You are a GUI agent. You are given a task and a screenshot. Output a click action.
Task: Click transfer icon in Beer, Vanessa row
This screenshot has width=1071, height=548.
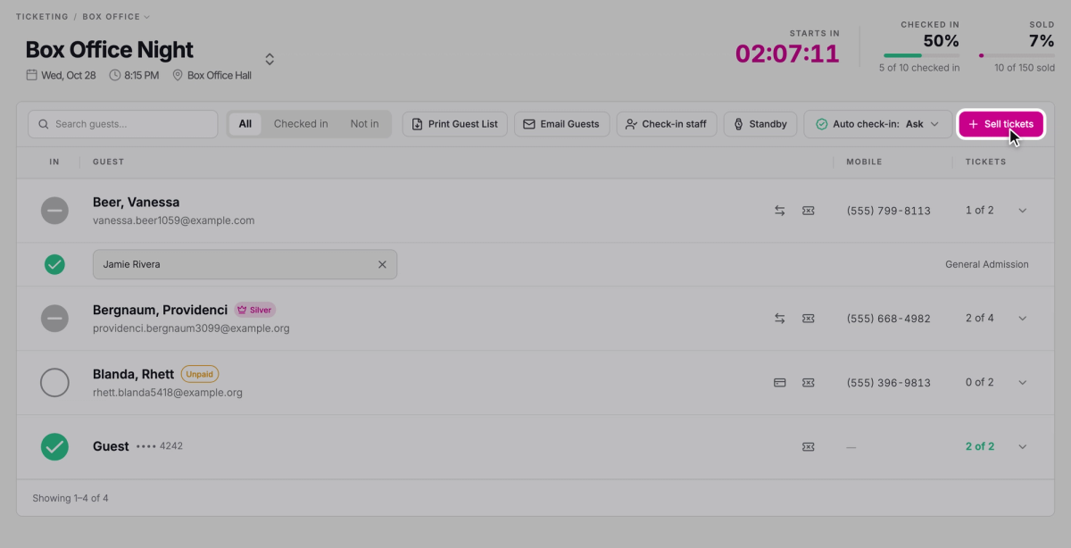[779, 211]
